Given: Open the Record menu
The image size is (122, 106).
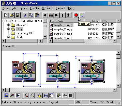Looking at the screenshot, I should [60, 8].
